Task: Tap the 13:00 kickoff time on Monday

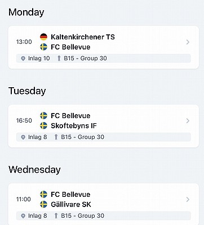Action: point(24,42)
